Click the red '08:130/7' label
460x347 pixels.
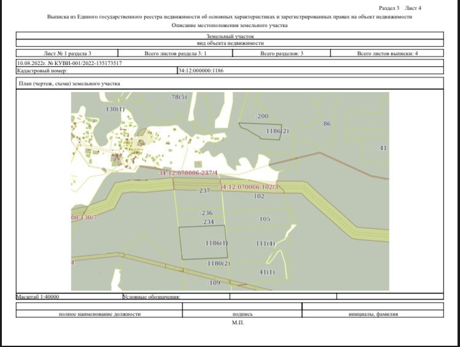coord(84,218)
